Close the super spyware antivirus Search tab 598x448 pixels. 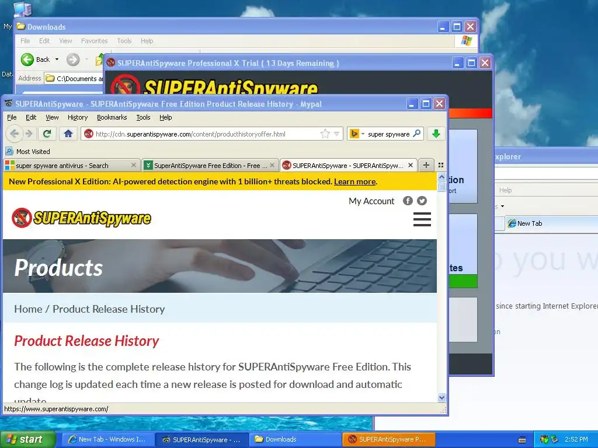coord(133,165)
